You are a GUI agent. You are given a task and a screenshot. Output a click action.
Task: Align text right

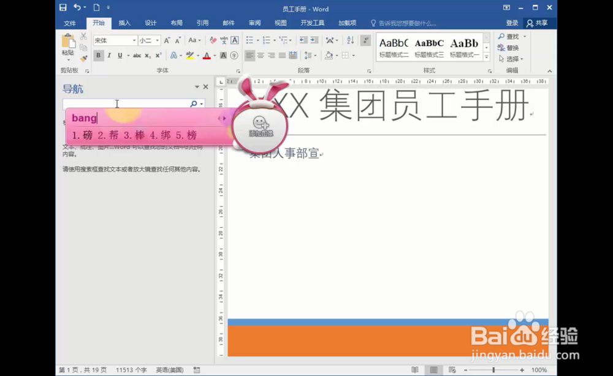tap(272, 56)
